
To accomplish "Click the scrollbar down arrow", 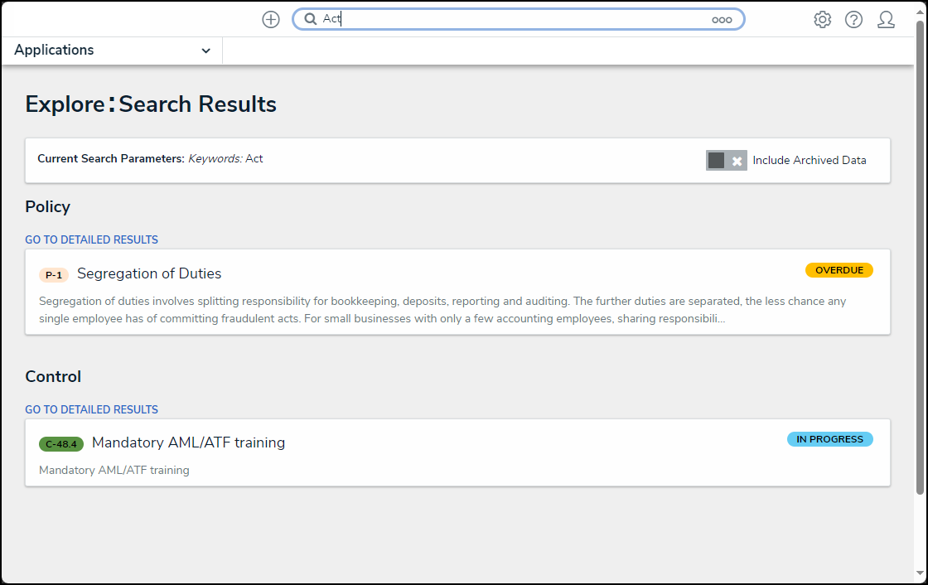I will point(920,573).
